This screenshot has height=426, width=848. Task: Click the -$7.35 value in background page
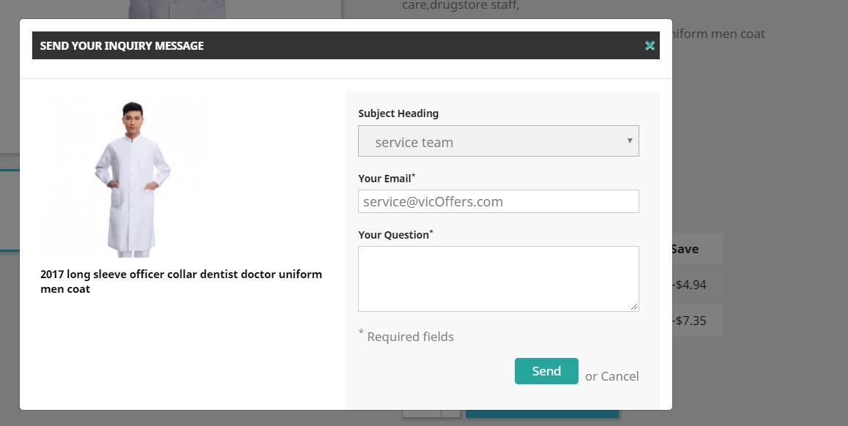click(x=690, y=321)
